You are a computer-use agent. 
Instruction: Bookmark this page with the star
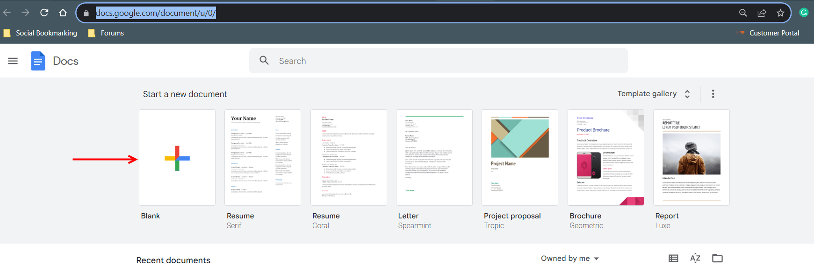click(x=780, y=13)
